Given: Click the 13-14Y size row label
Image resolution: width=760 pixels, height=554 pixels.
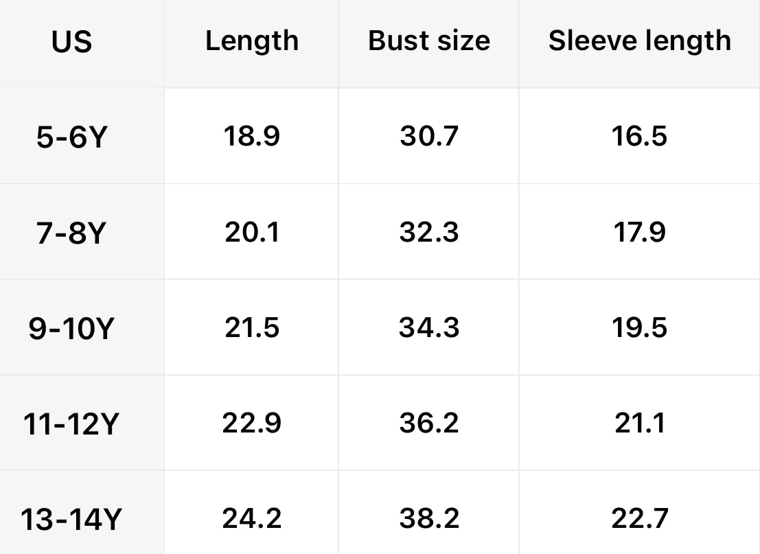Looking at the screenshot, I should (71, 520).
